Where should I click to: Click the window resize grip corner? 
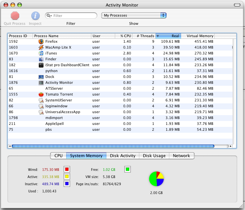coord(241,206)
